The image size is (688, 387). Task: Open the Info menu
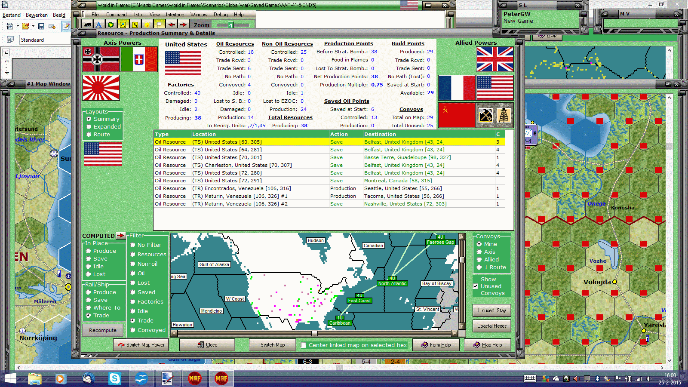pyautogui.click(x=138, y=15)
